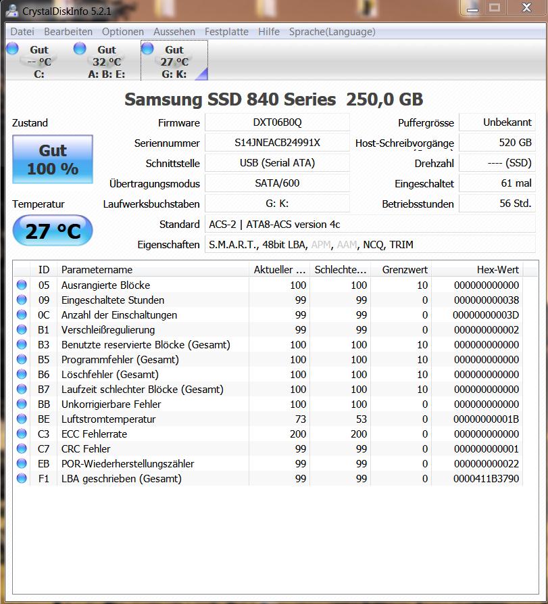Open the Bearbeiten menu
The width and height of the screenshot is (548, 604).
[68, 32]
